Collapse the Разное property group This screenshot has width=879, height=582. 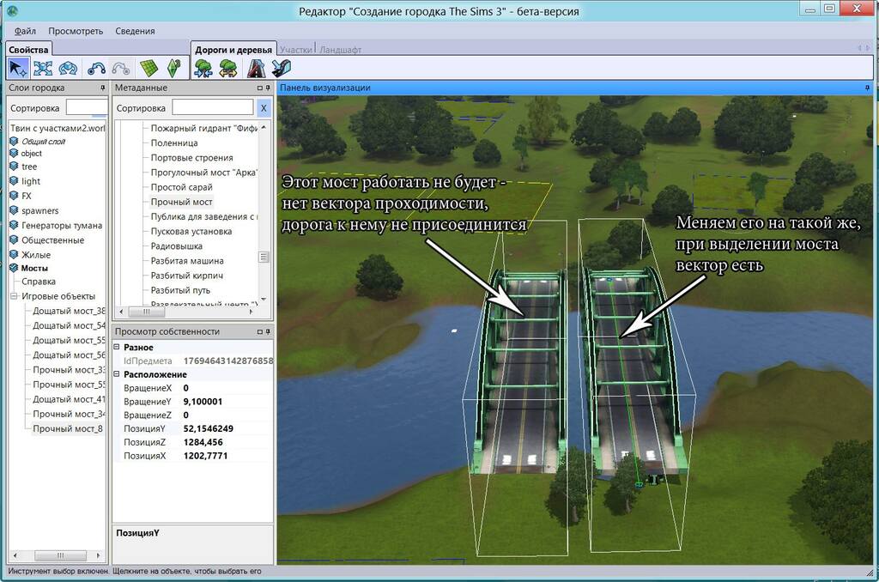click(118, 348)
